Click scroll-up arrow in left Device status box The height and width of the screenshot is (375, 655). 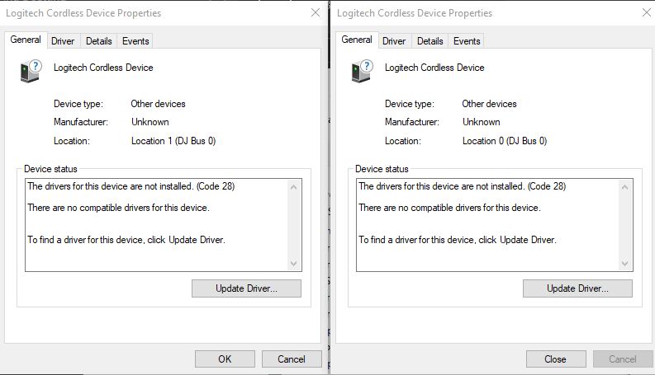pos(294,187)
